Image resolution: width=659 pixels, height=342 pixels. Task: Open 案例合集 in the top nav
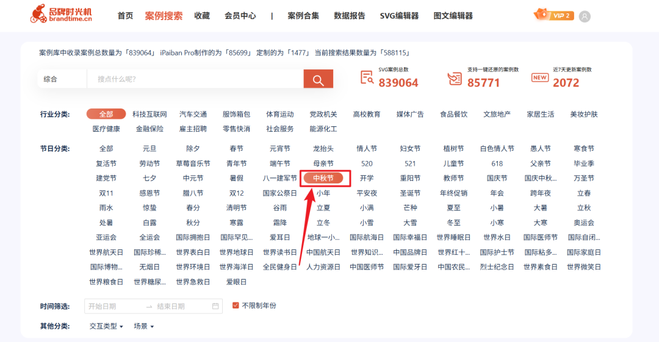coord(303,16)
